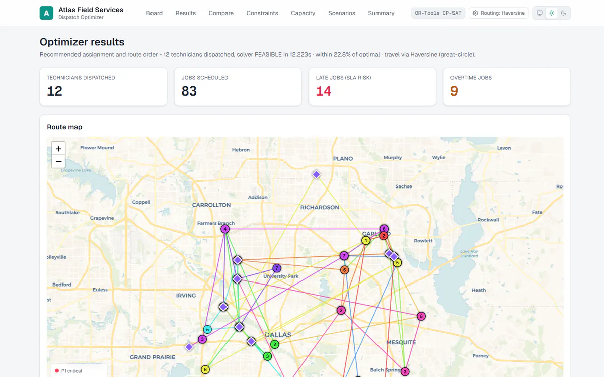The image size is (604, 377).
Task: Click pink stop 3 at Balch Springs
Action: 405,371
